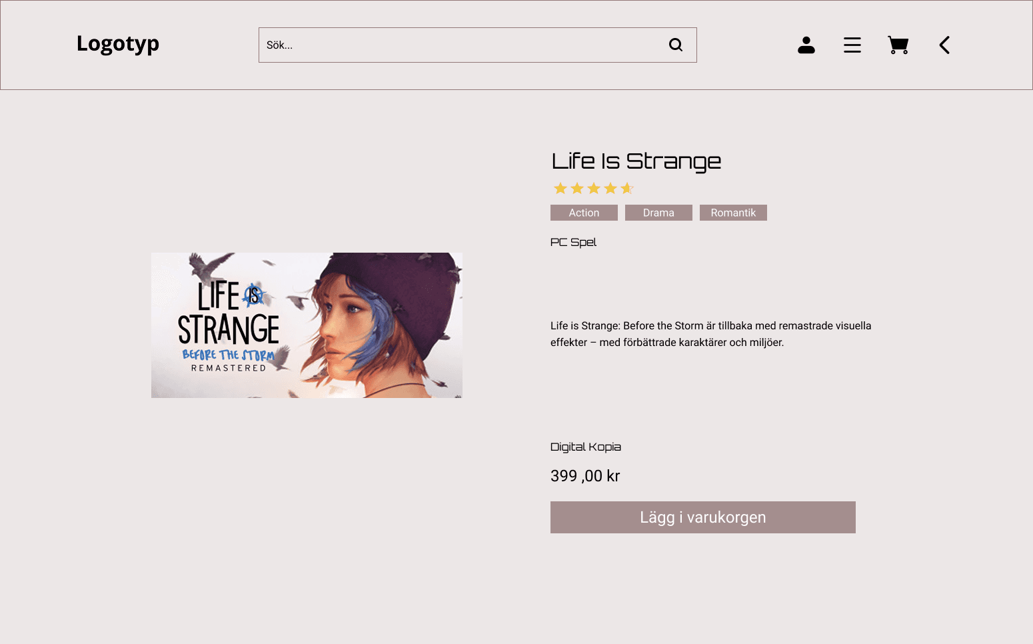Viewport: 1033px width, 644px height.
Task: Select the Action genre tag
Action: coord(584,213)
